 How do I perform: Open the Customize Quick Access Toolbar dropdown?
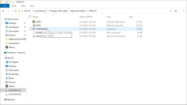[13, 2]
